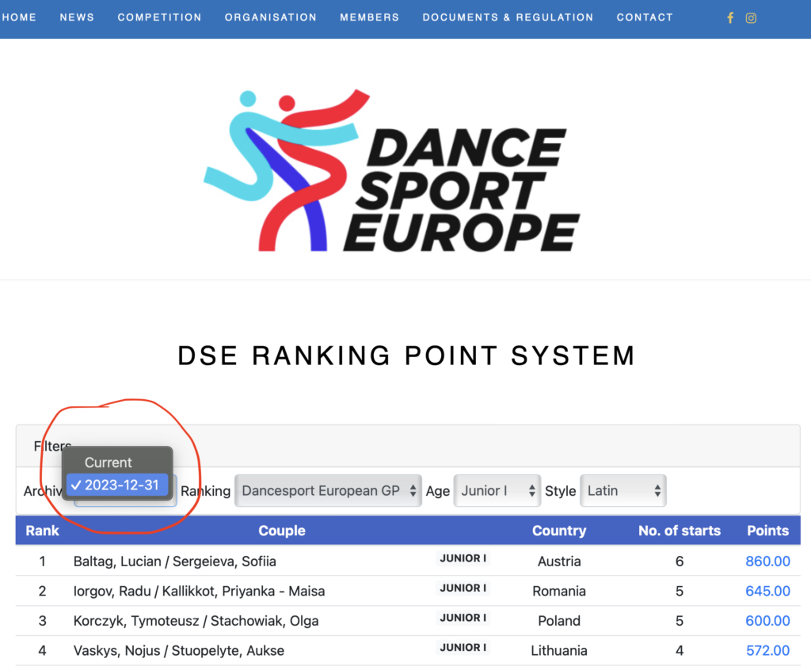Open the Members menu item

(369, 17)
